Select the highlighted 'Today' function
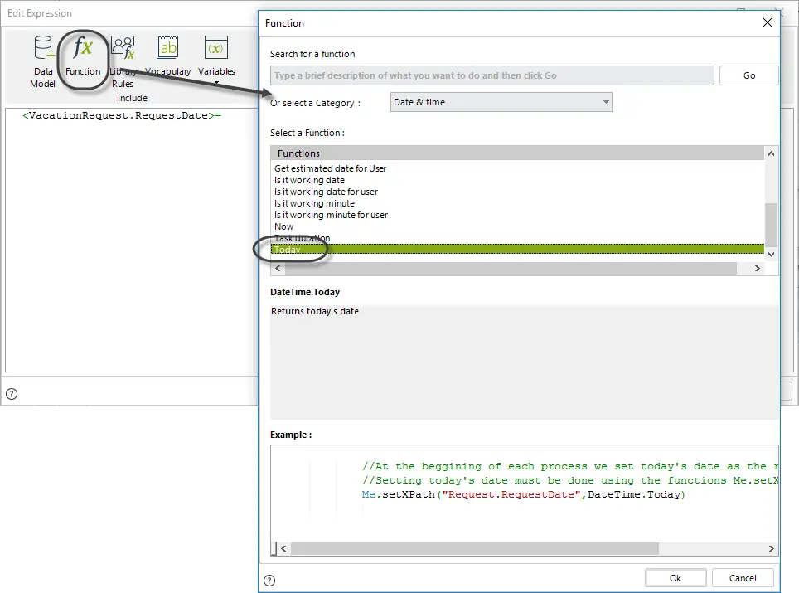 coord(517,250)
